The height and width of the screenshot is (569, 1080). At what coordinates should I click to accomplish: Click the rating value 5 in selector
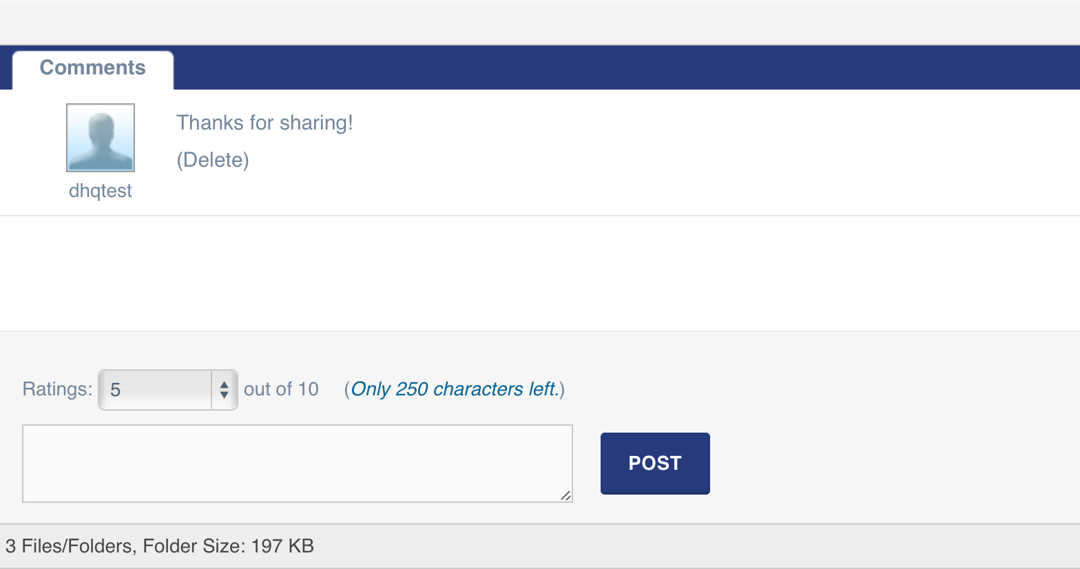(x=116, y=390)
